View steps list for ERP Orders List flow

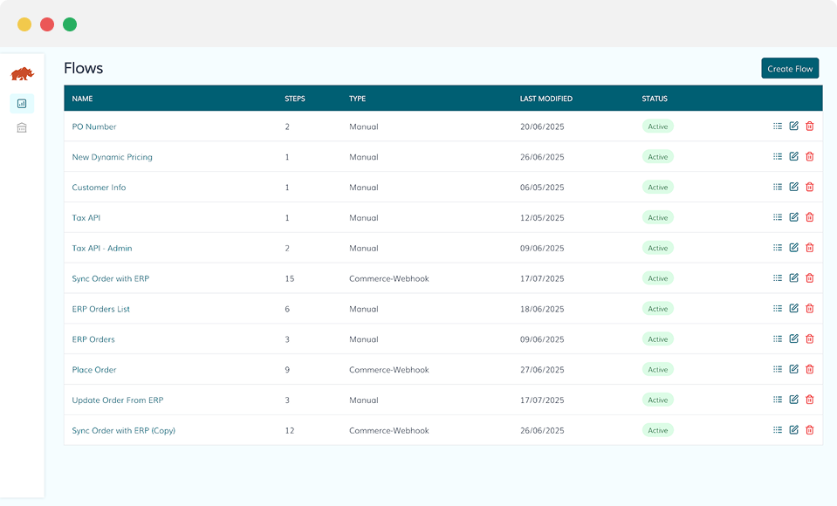778,309
